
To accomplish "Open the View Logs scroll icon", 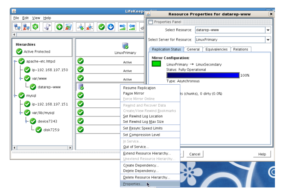I will point(47,27).
